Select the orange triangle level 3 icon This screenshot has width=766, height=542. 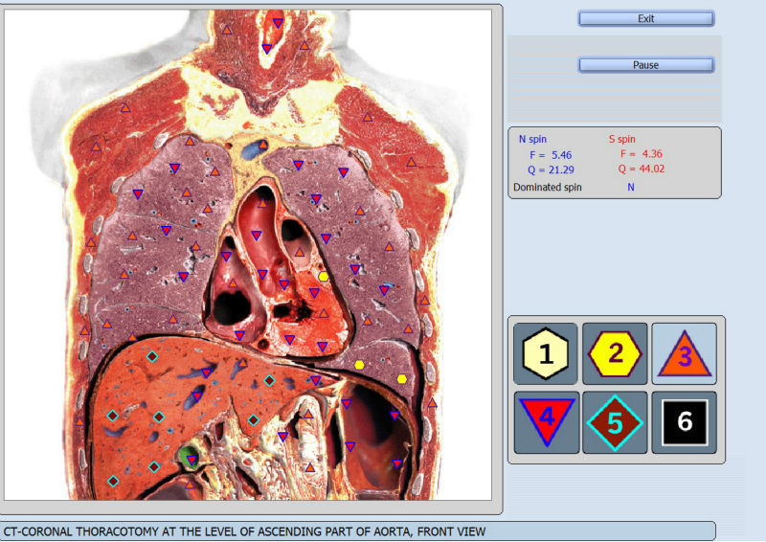(x=685, y=353)
